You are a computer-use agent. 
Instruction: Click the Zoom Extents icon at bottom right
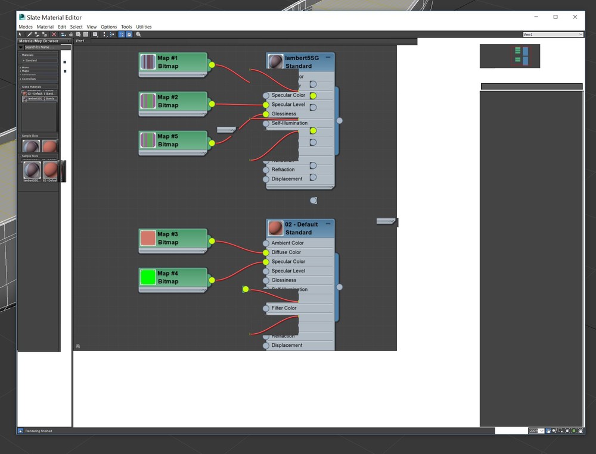coord(567,431)
